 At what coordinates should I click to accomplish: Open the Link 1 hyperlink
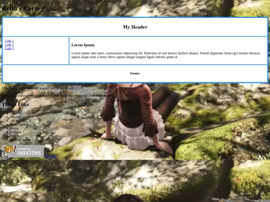pos(9,41)
